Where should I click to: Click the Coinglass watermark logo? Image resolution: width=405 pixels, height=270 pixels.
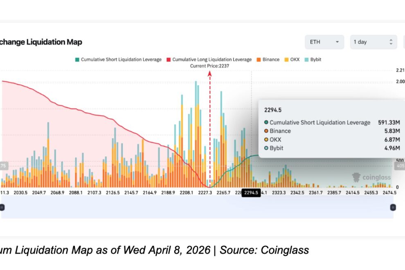[x=371, y=178]
